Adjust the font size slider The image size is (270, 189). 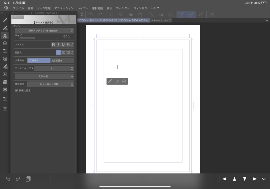coord(38,38)
